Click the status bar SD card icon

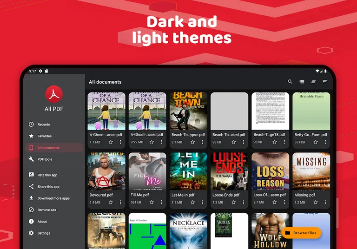click(x=46, y=71)
